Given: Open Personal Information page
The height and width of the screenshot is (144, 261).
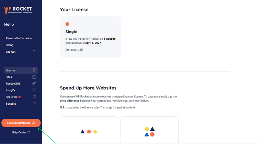Looking at the screenshot, I should pyautogui.click(x=19, y=38).
